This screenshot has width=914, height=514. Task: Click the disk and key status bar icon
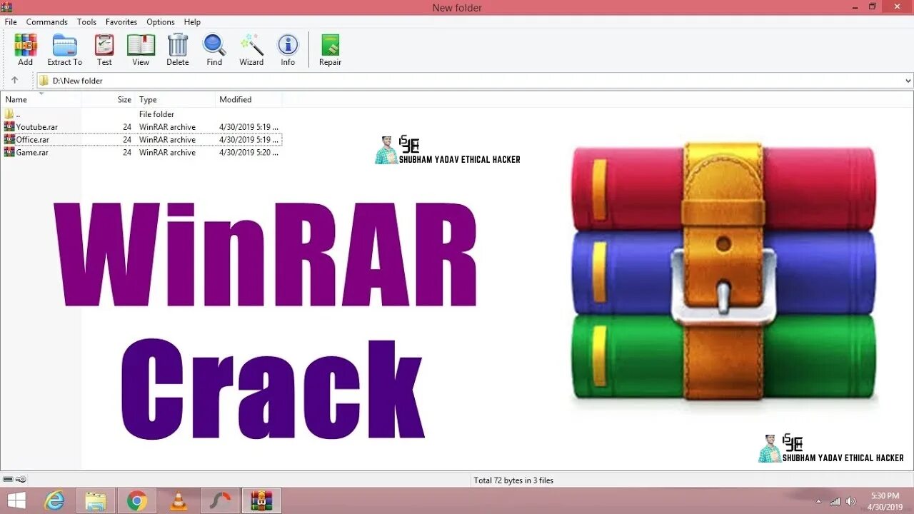click(x=14, y=480)
